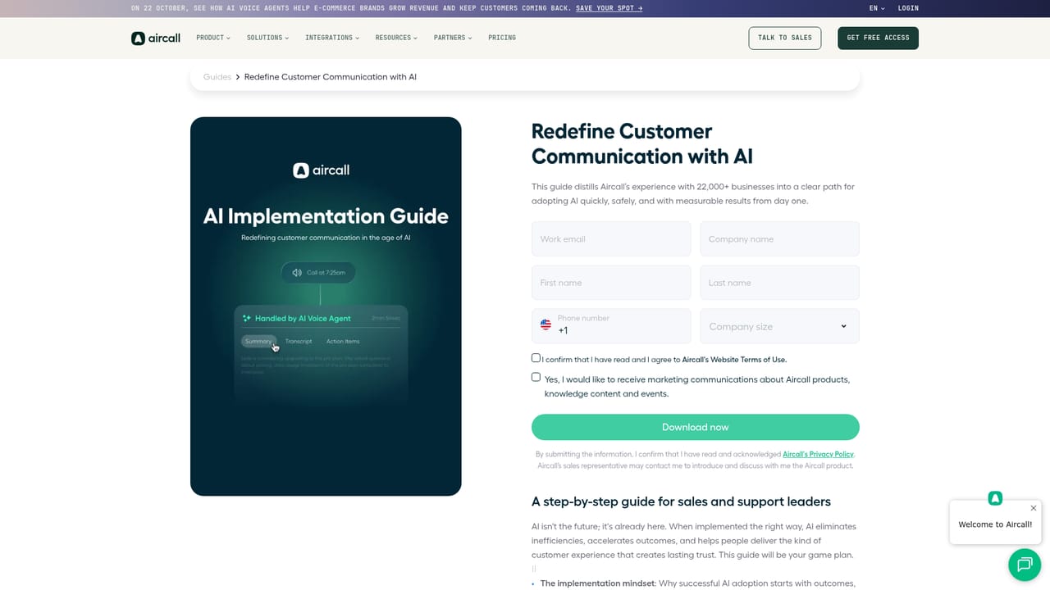Open the EN language selector
The height and width of the screenshot is (590, 1050).
point(877,8)
